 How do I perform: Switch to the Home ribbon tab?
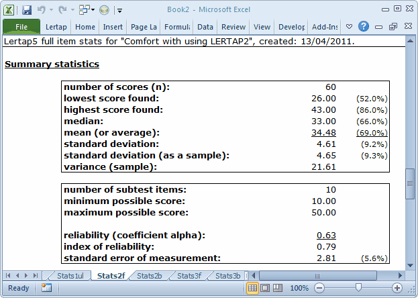85,27
